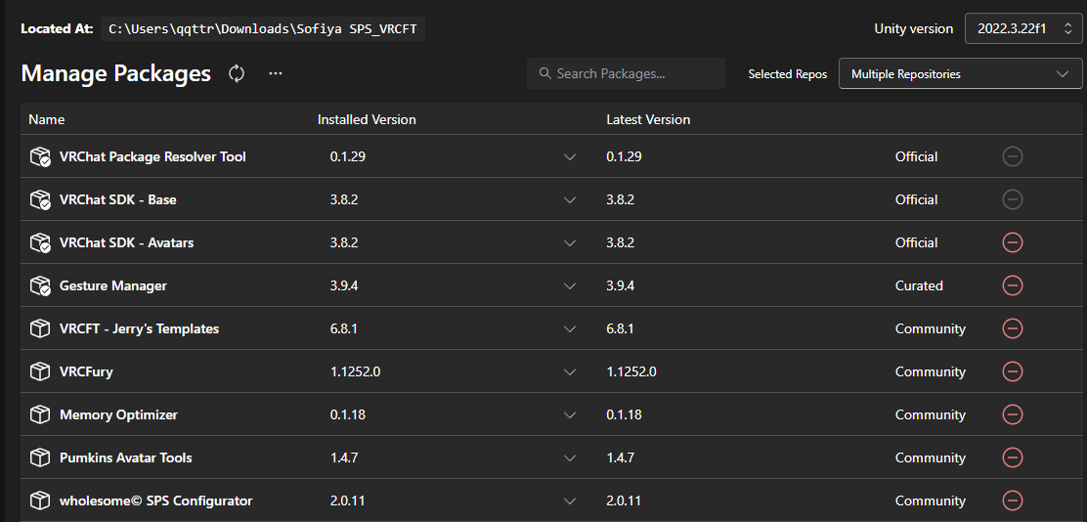The height and width of the screenshot is (522, 1087).
Task: Open the Selected Repos dropdown
Action: point(960,74)
